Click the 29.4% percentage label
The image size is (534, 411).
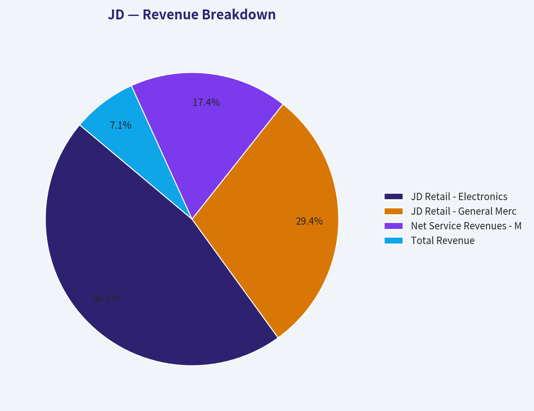(309, 221)
